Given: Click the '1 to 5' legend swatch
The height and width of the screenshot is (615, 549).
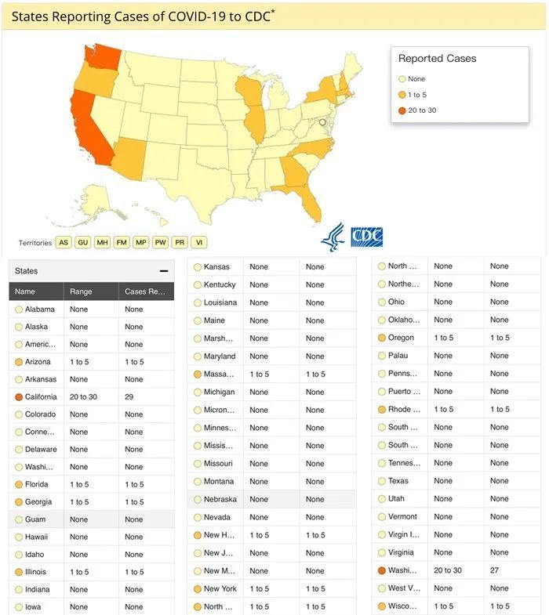Looking at the screenshot, I should pyautogui.click(x=402, y=95).
